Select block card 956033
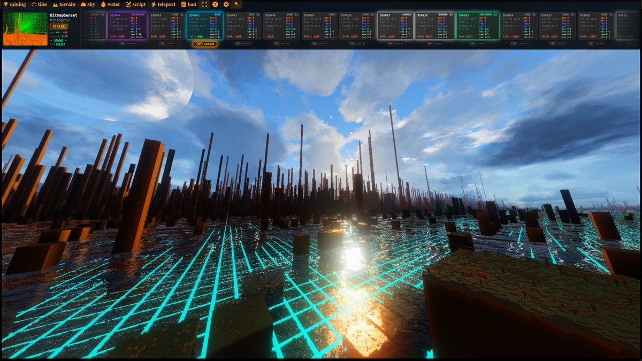 [x=557, y=26]
